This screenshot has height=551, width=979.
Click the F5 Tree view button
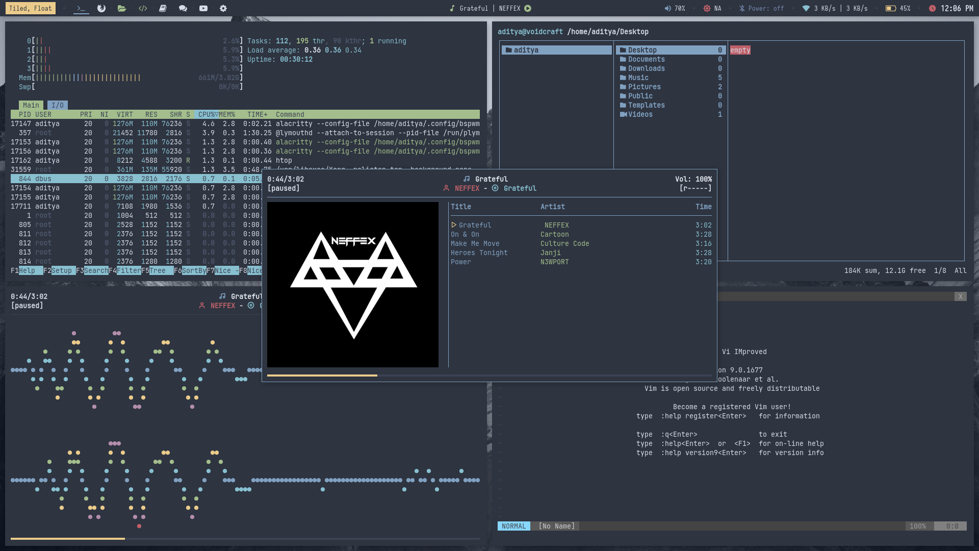(x=158, y=270)
